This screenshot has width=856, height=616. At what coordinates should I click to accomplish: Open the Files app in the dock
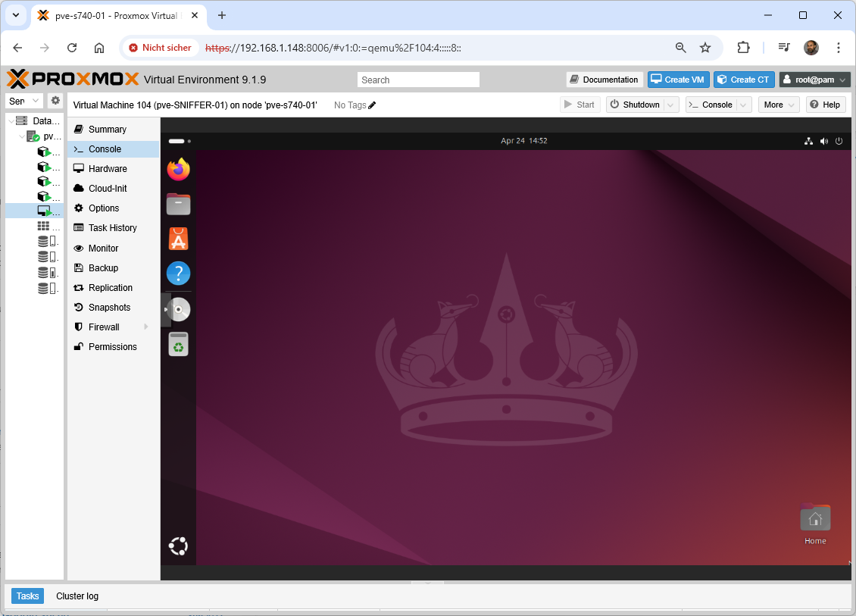178,204
